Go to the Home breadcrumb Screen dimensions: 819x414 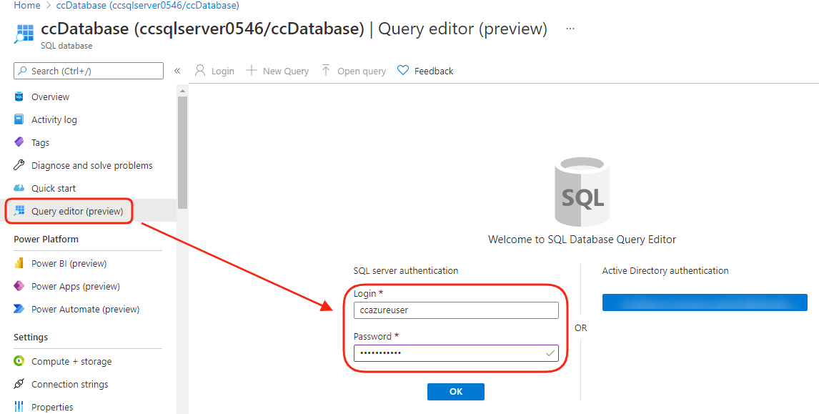click(x=26, y=5)
